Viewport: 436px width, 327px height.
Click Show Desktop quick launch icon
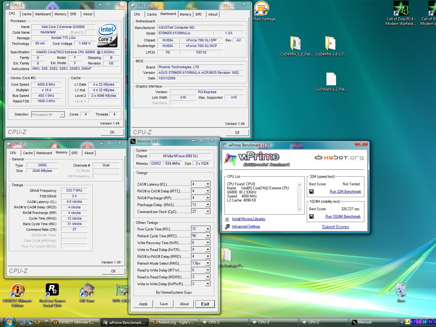click(x=22, y=322)
